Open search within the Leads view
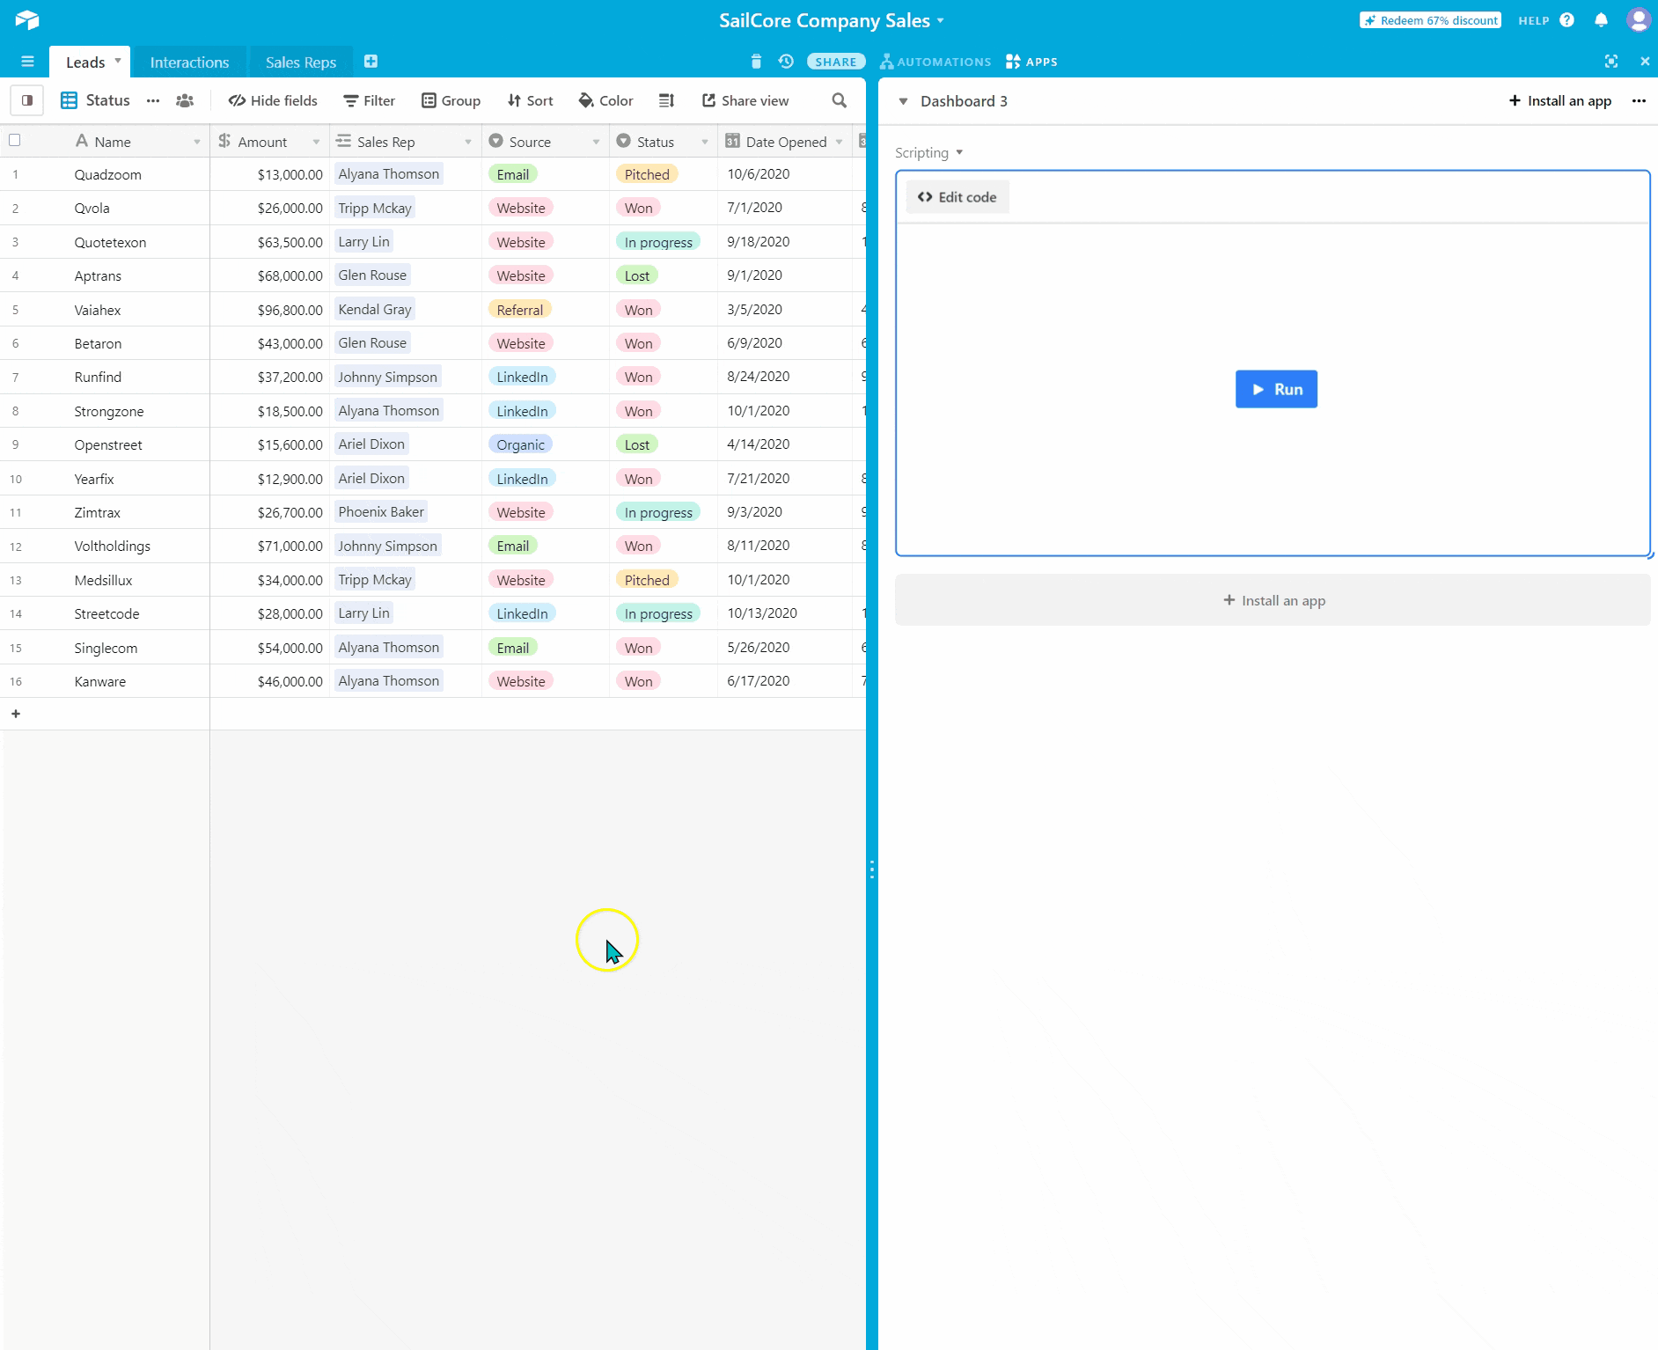The image size is (1658, 1350). [x=838, y=100]
